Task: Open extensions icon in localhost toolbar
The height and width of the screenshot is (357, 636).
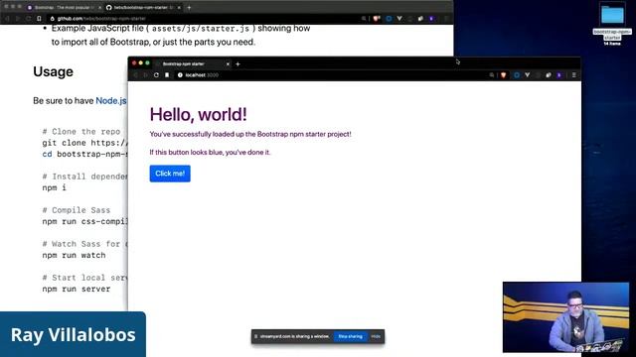Action: [548, 75]
